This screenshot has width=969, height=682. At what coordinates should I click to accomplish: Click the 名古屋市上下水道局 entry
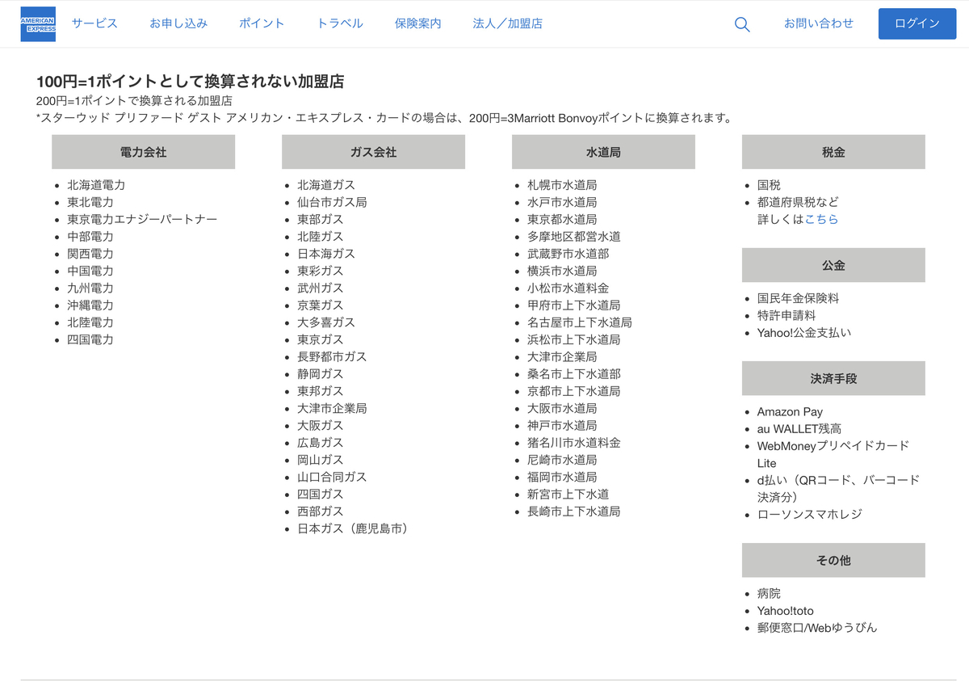[580, 322]
